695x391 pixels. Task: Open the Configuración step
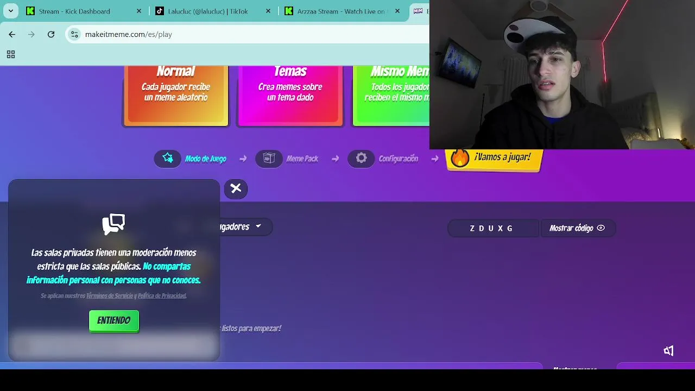[x=384, y=159]
